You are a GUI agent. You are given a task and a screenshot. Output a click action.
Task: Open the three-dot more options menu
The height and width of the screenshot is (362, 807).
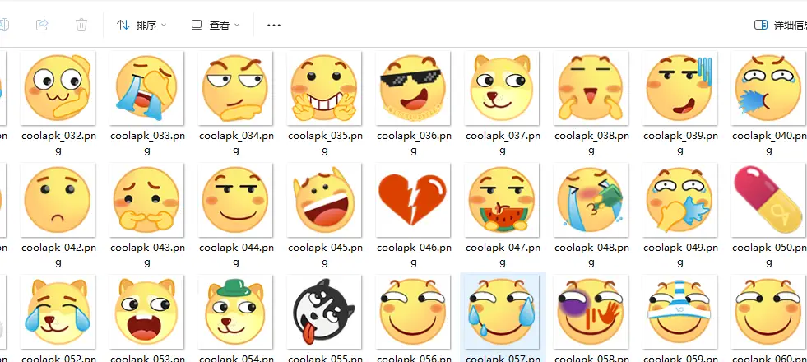274,25
